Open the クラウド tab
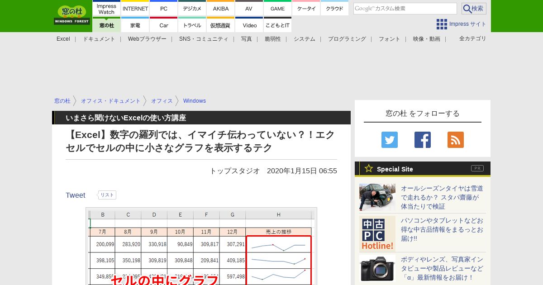The height and width of the screenshot is (285, 543). (335, 8)
